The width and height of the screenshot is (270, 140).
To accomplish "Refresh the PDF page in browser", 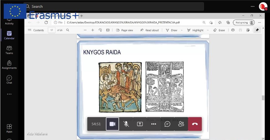I will point(46,22).
